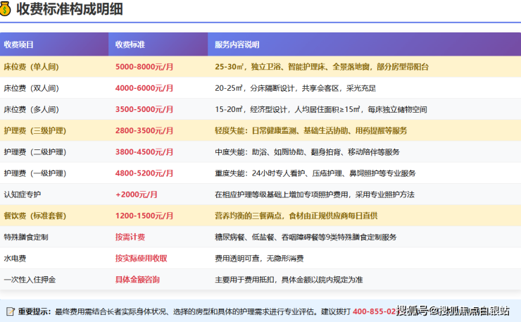Click the 3500-5000元/月 price for multi-person room
This screenshot has height=322, width=521.
tap(144, 109)
